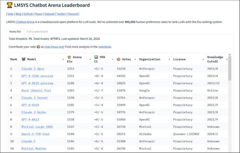Click the votes cell 51860

pyautogui.click(x=121, y=119)
